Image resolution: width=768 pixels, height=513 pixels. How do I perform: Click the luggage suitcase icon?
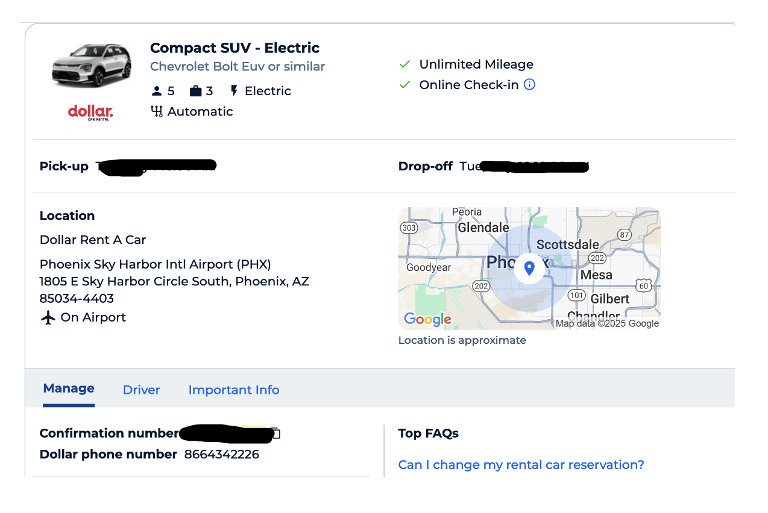click(x=195, y=92)
